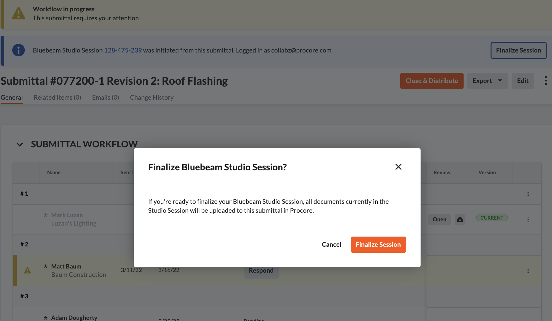Image resolution: width=552 pixels, height=321 pixels.
Task: Open the Emails tab
Action: coord(105,98)
